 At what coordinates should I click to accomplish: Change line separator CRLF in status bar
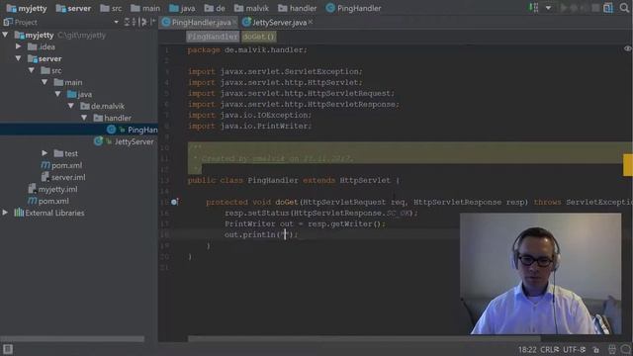(550, 349)
